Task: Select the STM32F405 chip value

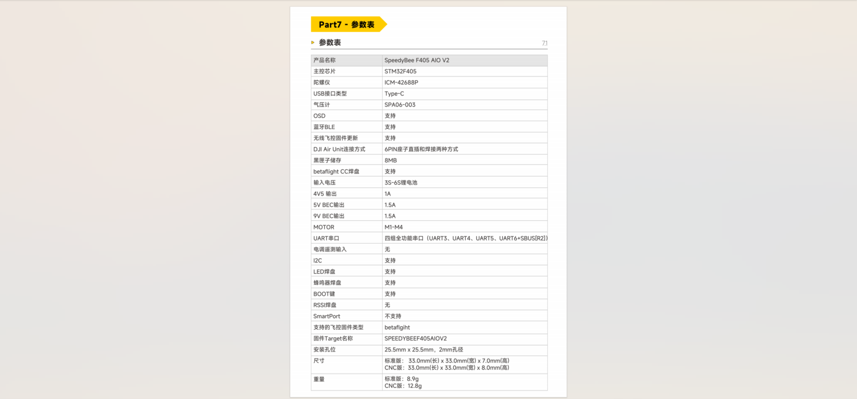Action: tap(400, 71)
